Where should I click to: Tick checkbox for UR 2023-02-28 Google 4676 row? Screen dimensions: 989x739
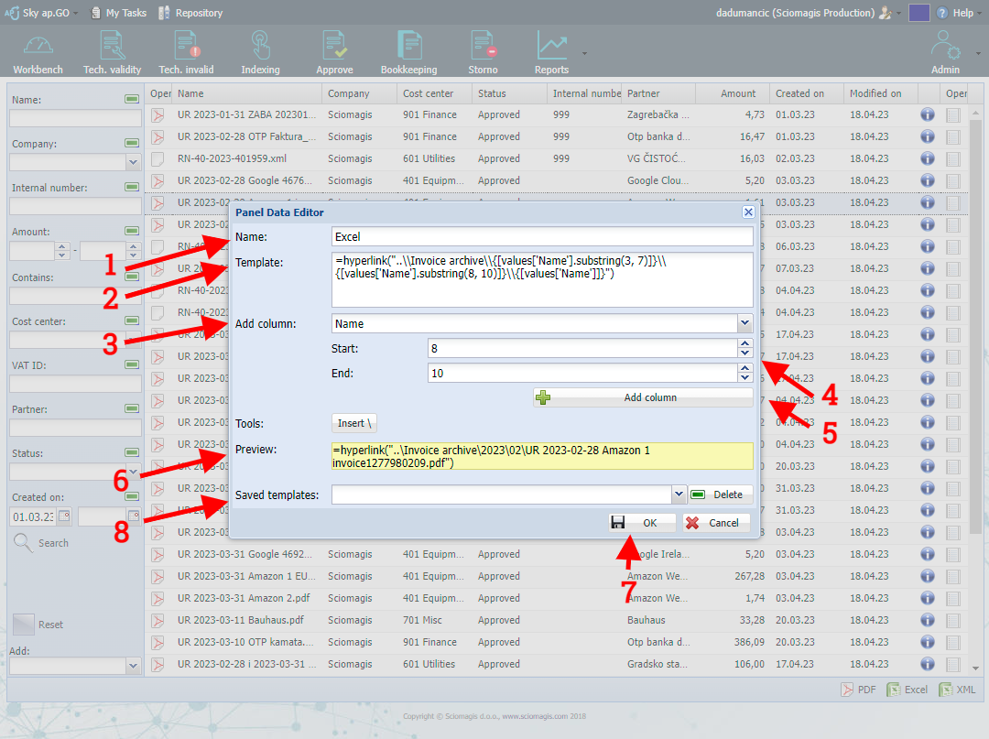(x=953, y=181)
